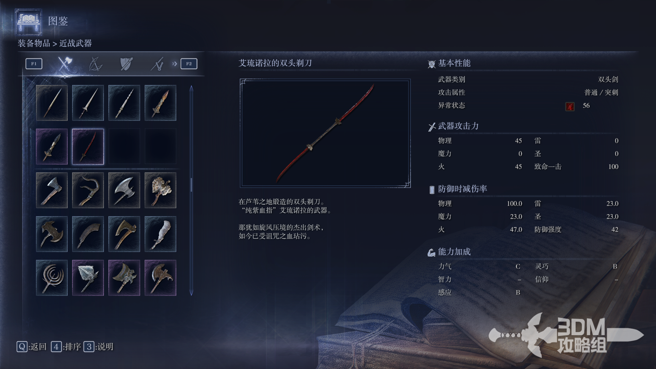The height and width of the screenshot is (369, 656).
Task: Select the double-bladed battle axe icon
Action: coord(124,190)
